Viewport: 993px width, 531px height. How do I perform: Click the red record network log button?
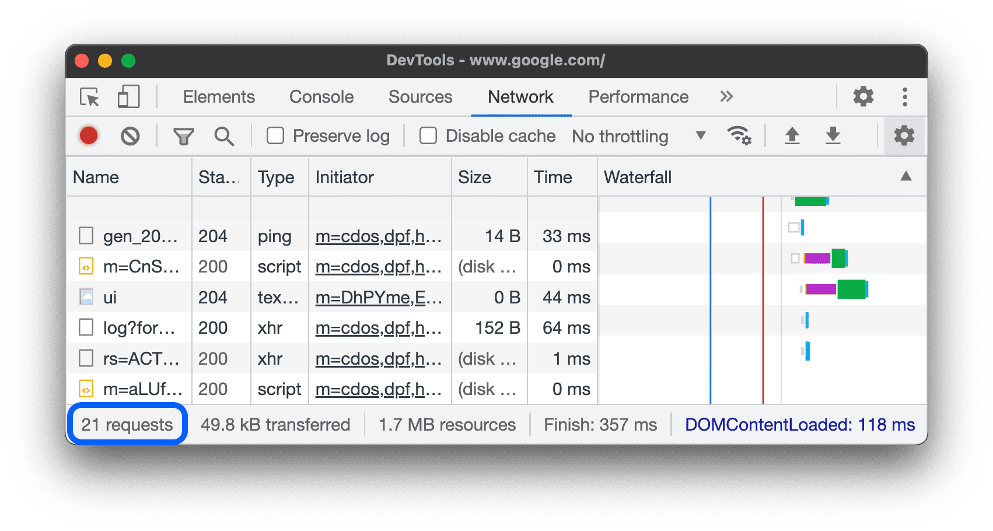(x=89, y=135)
